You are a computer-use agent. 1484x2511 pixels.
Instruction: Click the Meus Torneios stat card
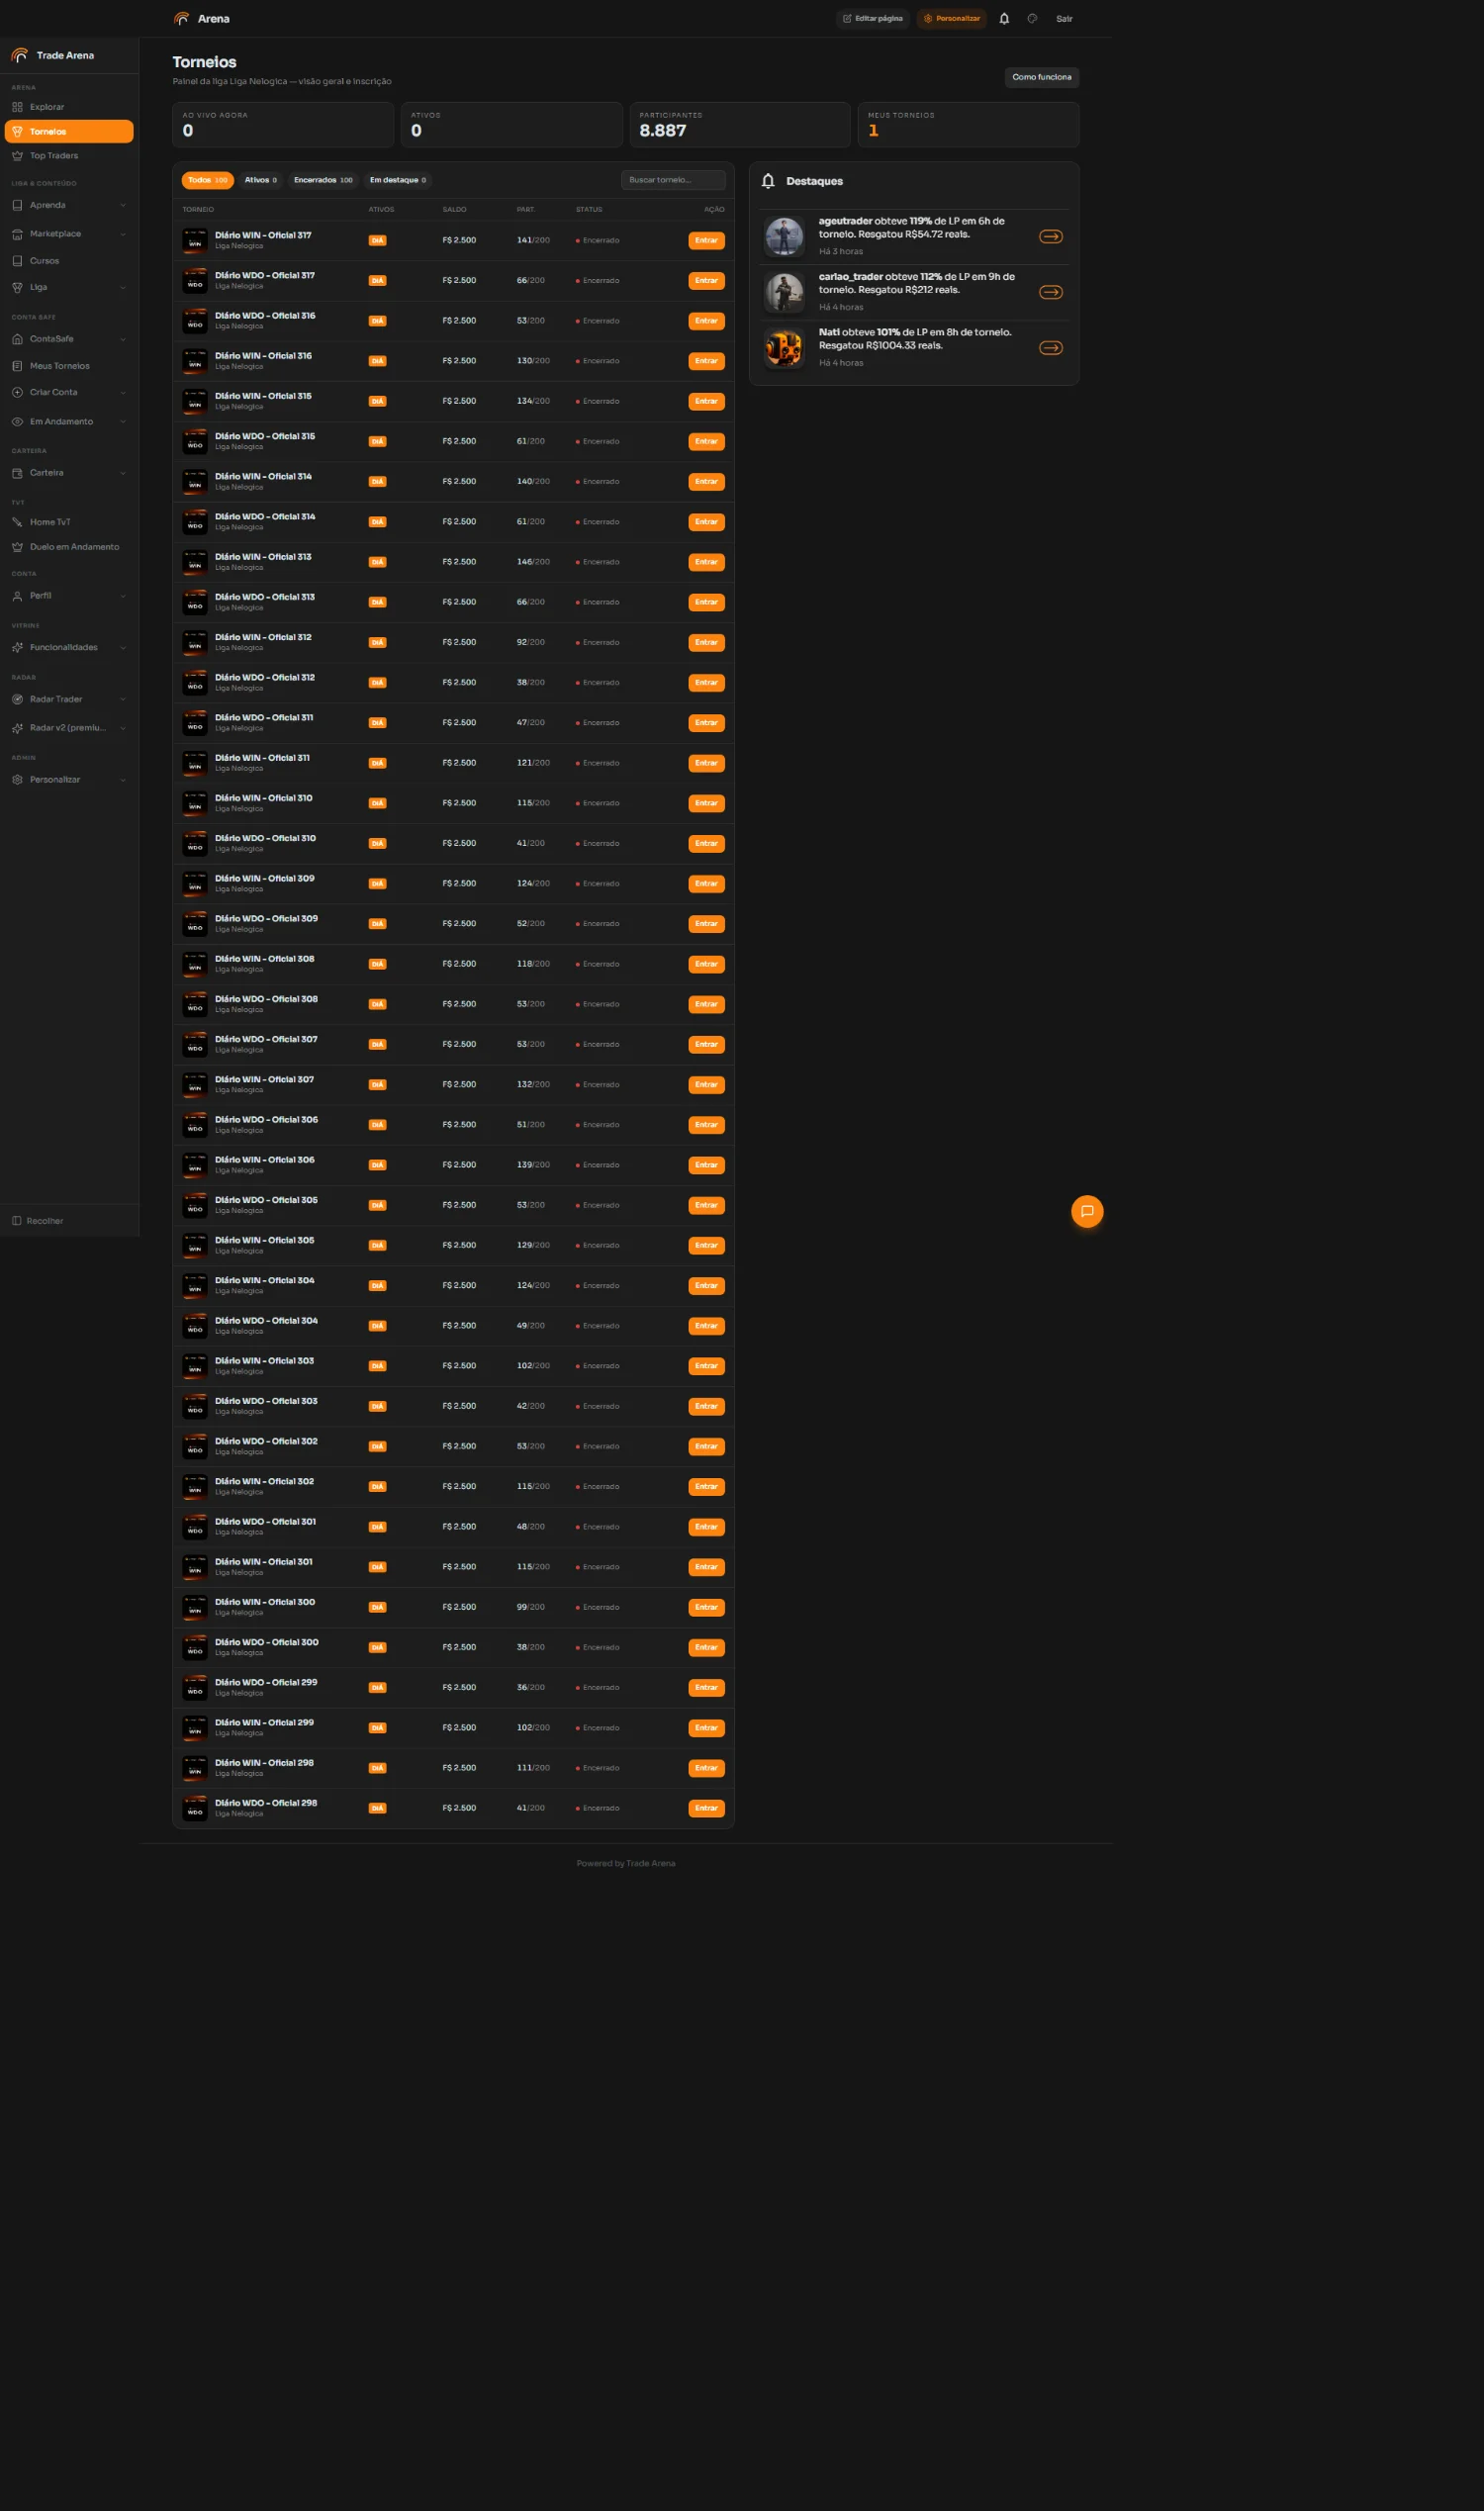pos(968,125)
